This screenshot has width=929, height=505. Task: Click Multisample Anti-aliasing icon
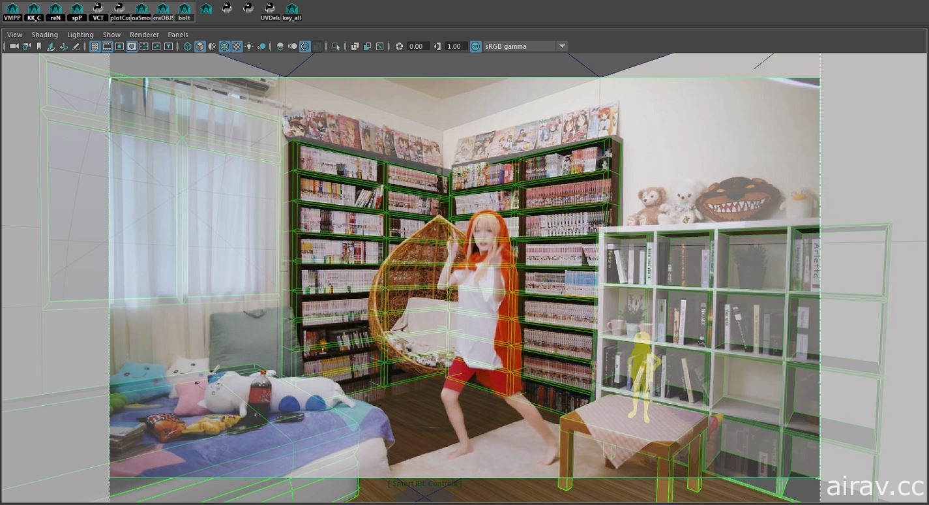[x=304, y=46]
